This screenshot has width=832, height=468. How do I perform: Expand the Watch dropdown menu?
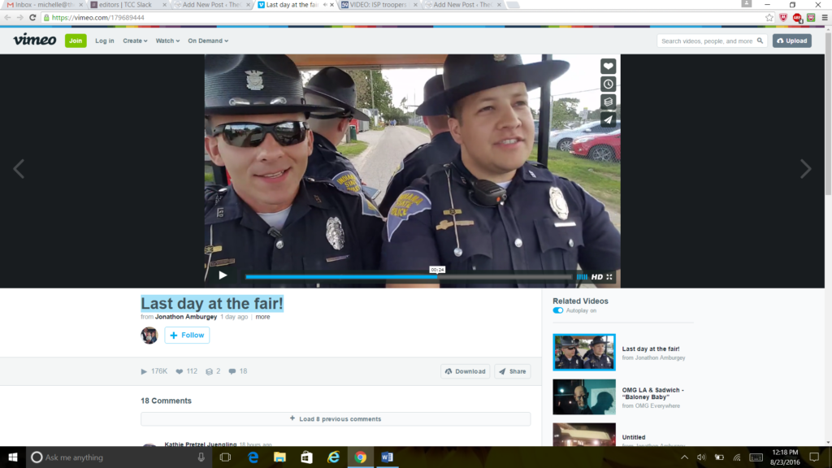[x=167, y=41]
